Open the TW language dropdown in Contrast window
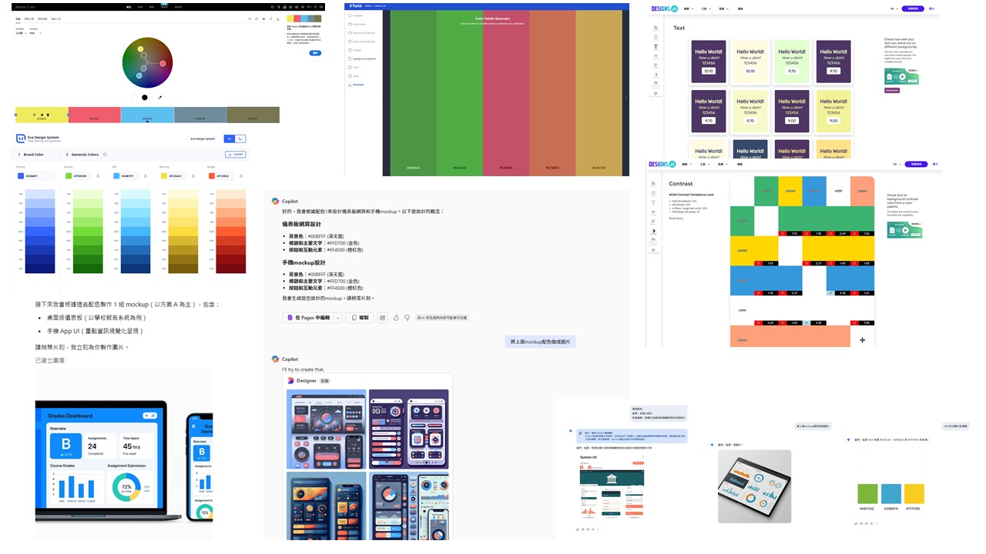Screen dimensions: 986x554 (x=897, y=164)
